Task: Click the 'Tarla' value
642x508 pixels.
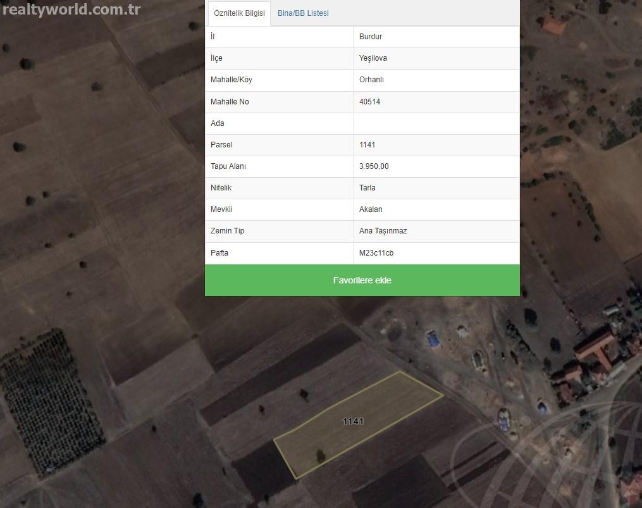Action: [x=367, y=188]
